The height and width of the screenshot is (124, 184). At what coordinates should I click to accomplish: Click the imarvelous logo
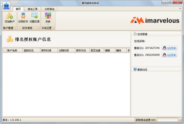coord(155,20)
